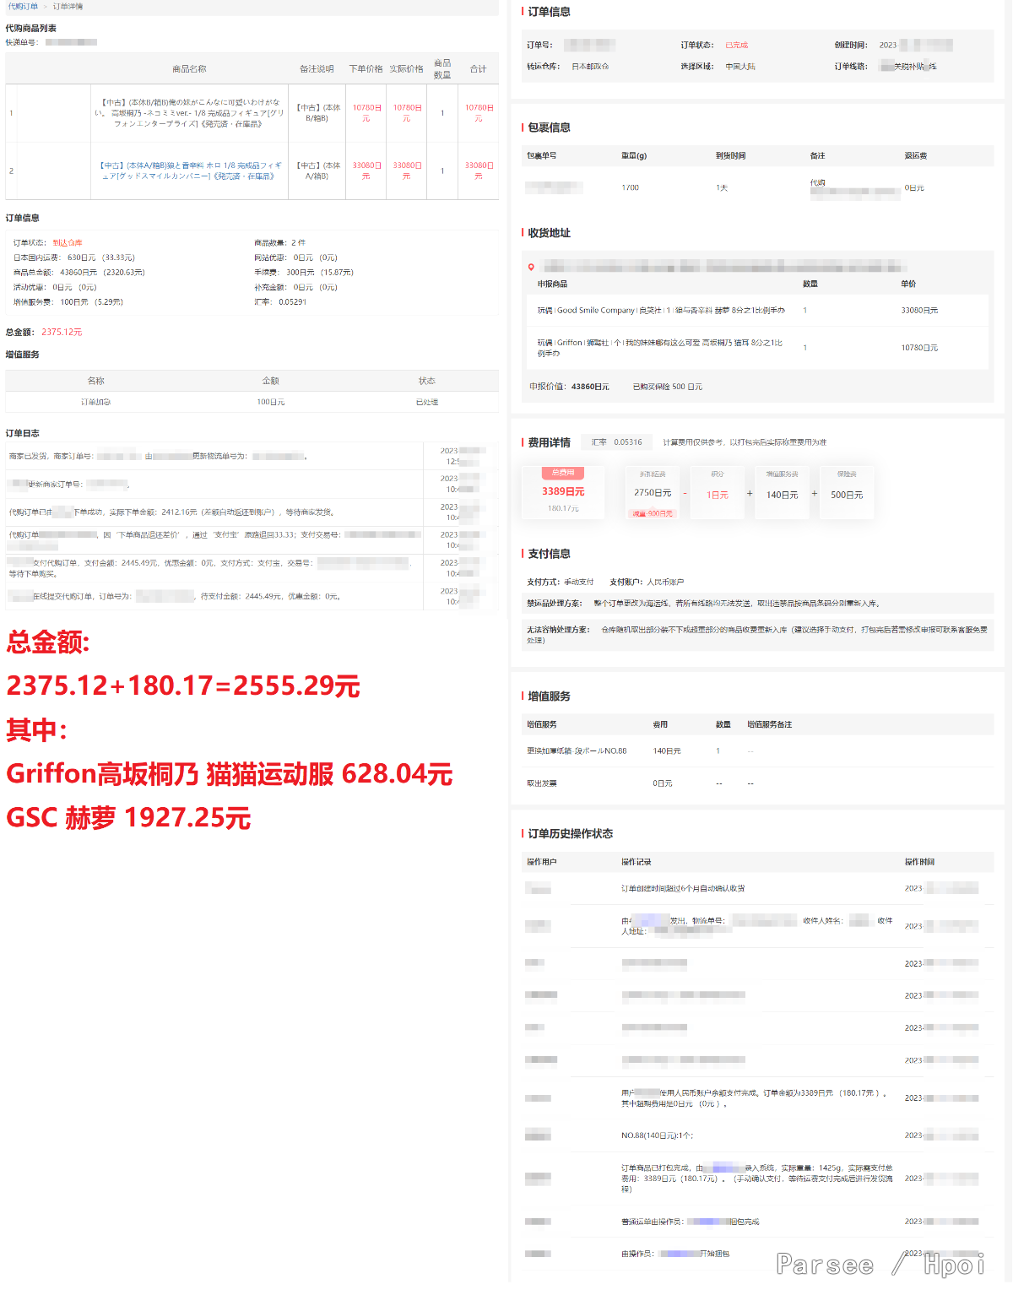The image size is (1013, 1295).
Task: Click the 增值服务费 140日元 card
Action: (782, 494)
